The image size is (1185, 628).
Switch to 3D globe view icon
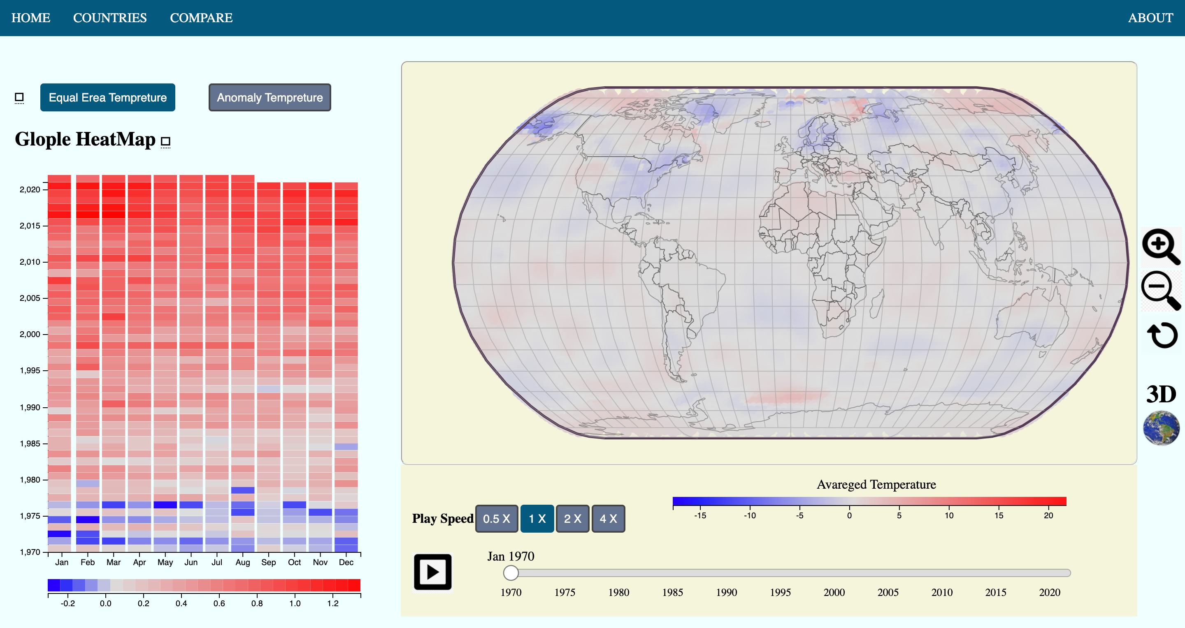1161,428
